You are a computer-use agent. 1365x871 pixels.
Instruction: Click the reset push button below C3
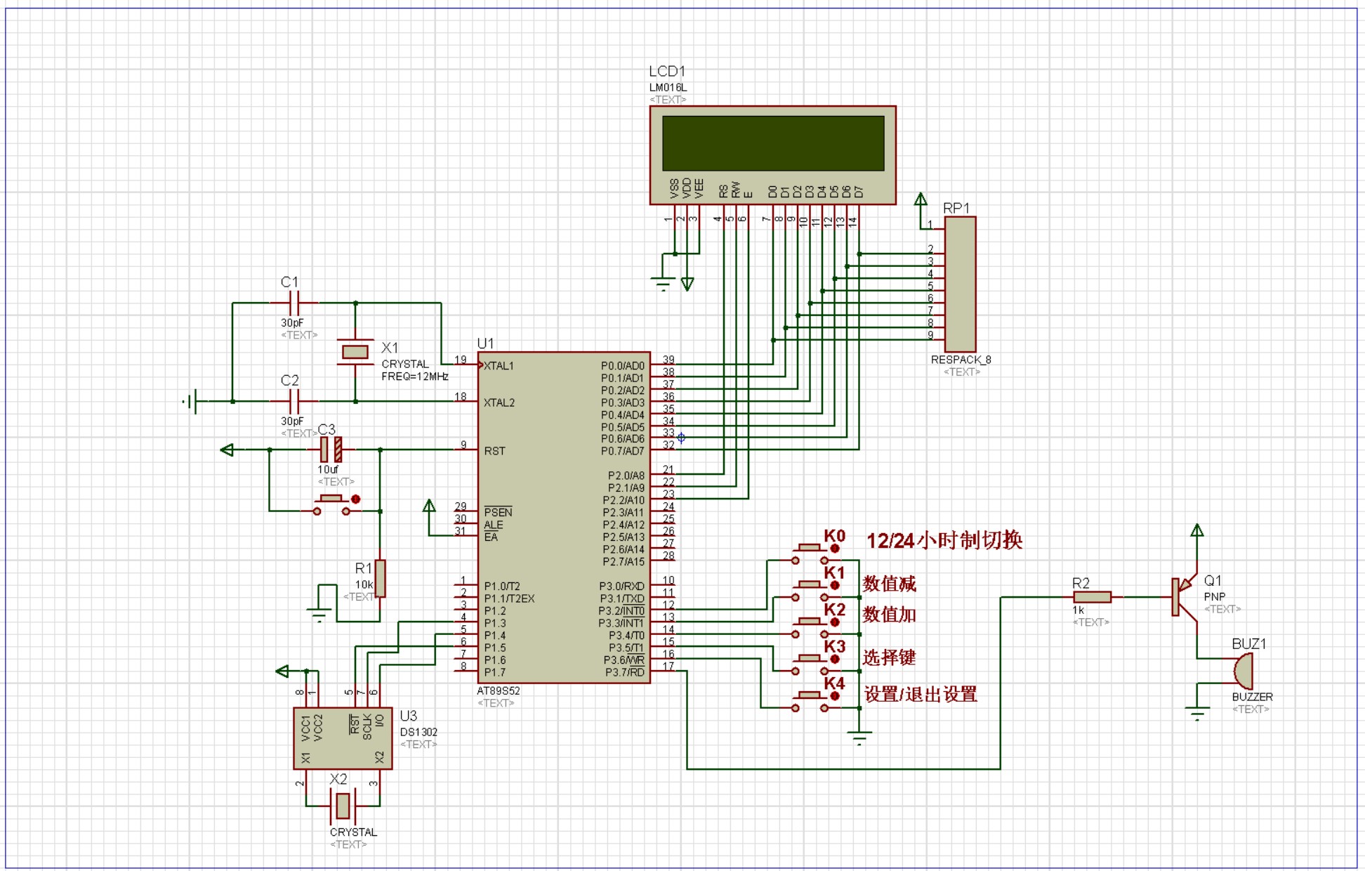[x=331, y=504]
